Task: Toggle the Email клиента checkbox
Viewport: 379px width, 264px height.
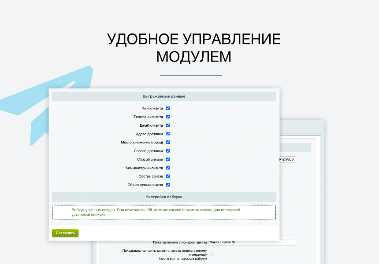Action: click(167, 125)
